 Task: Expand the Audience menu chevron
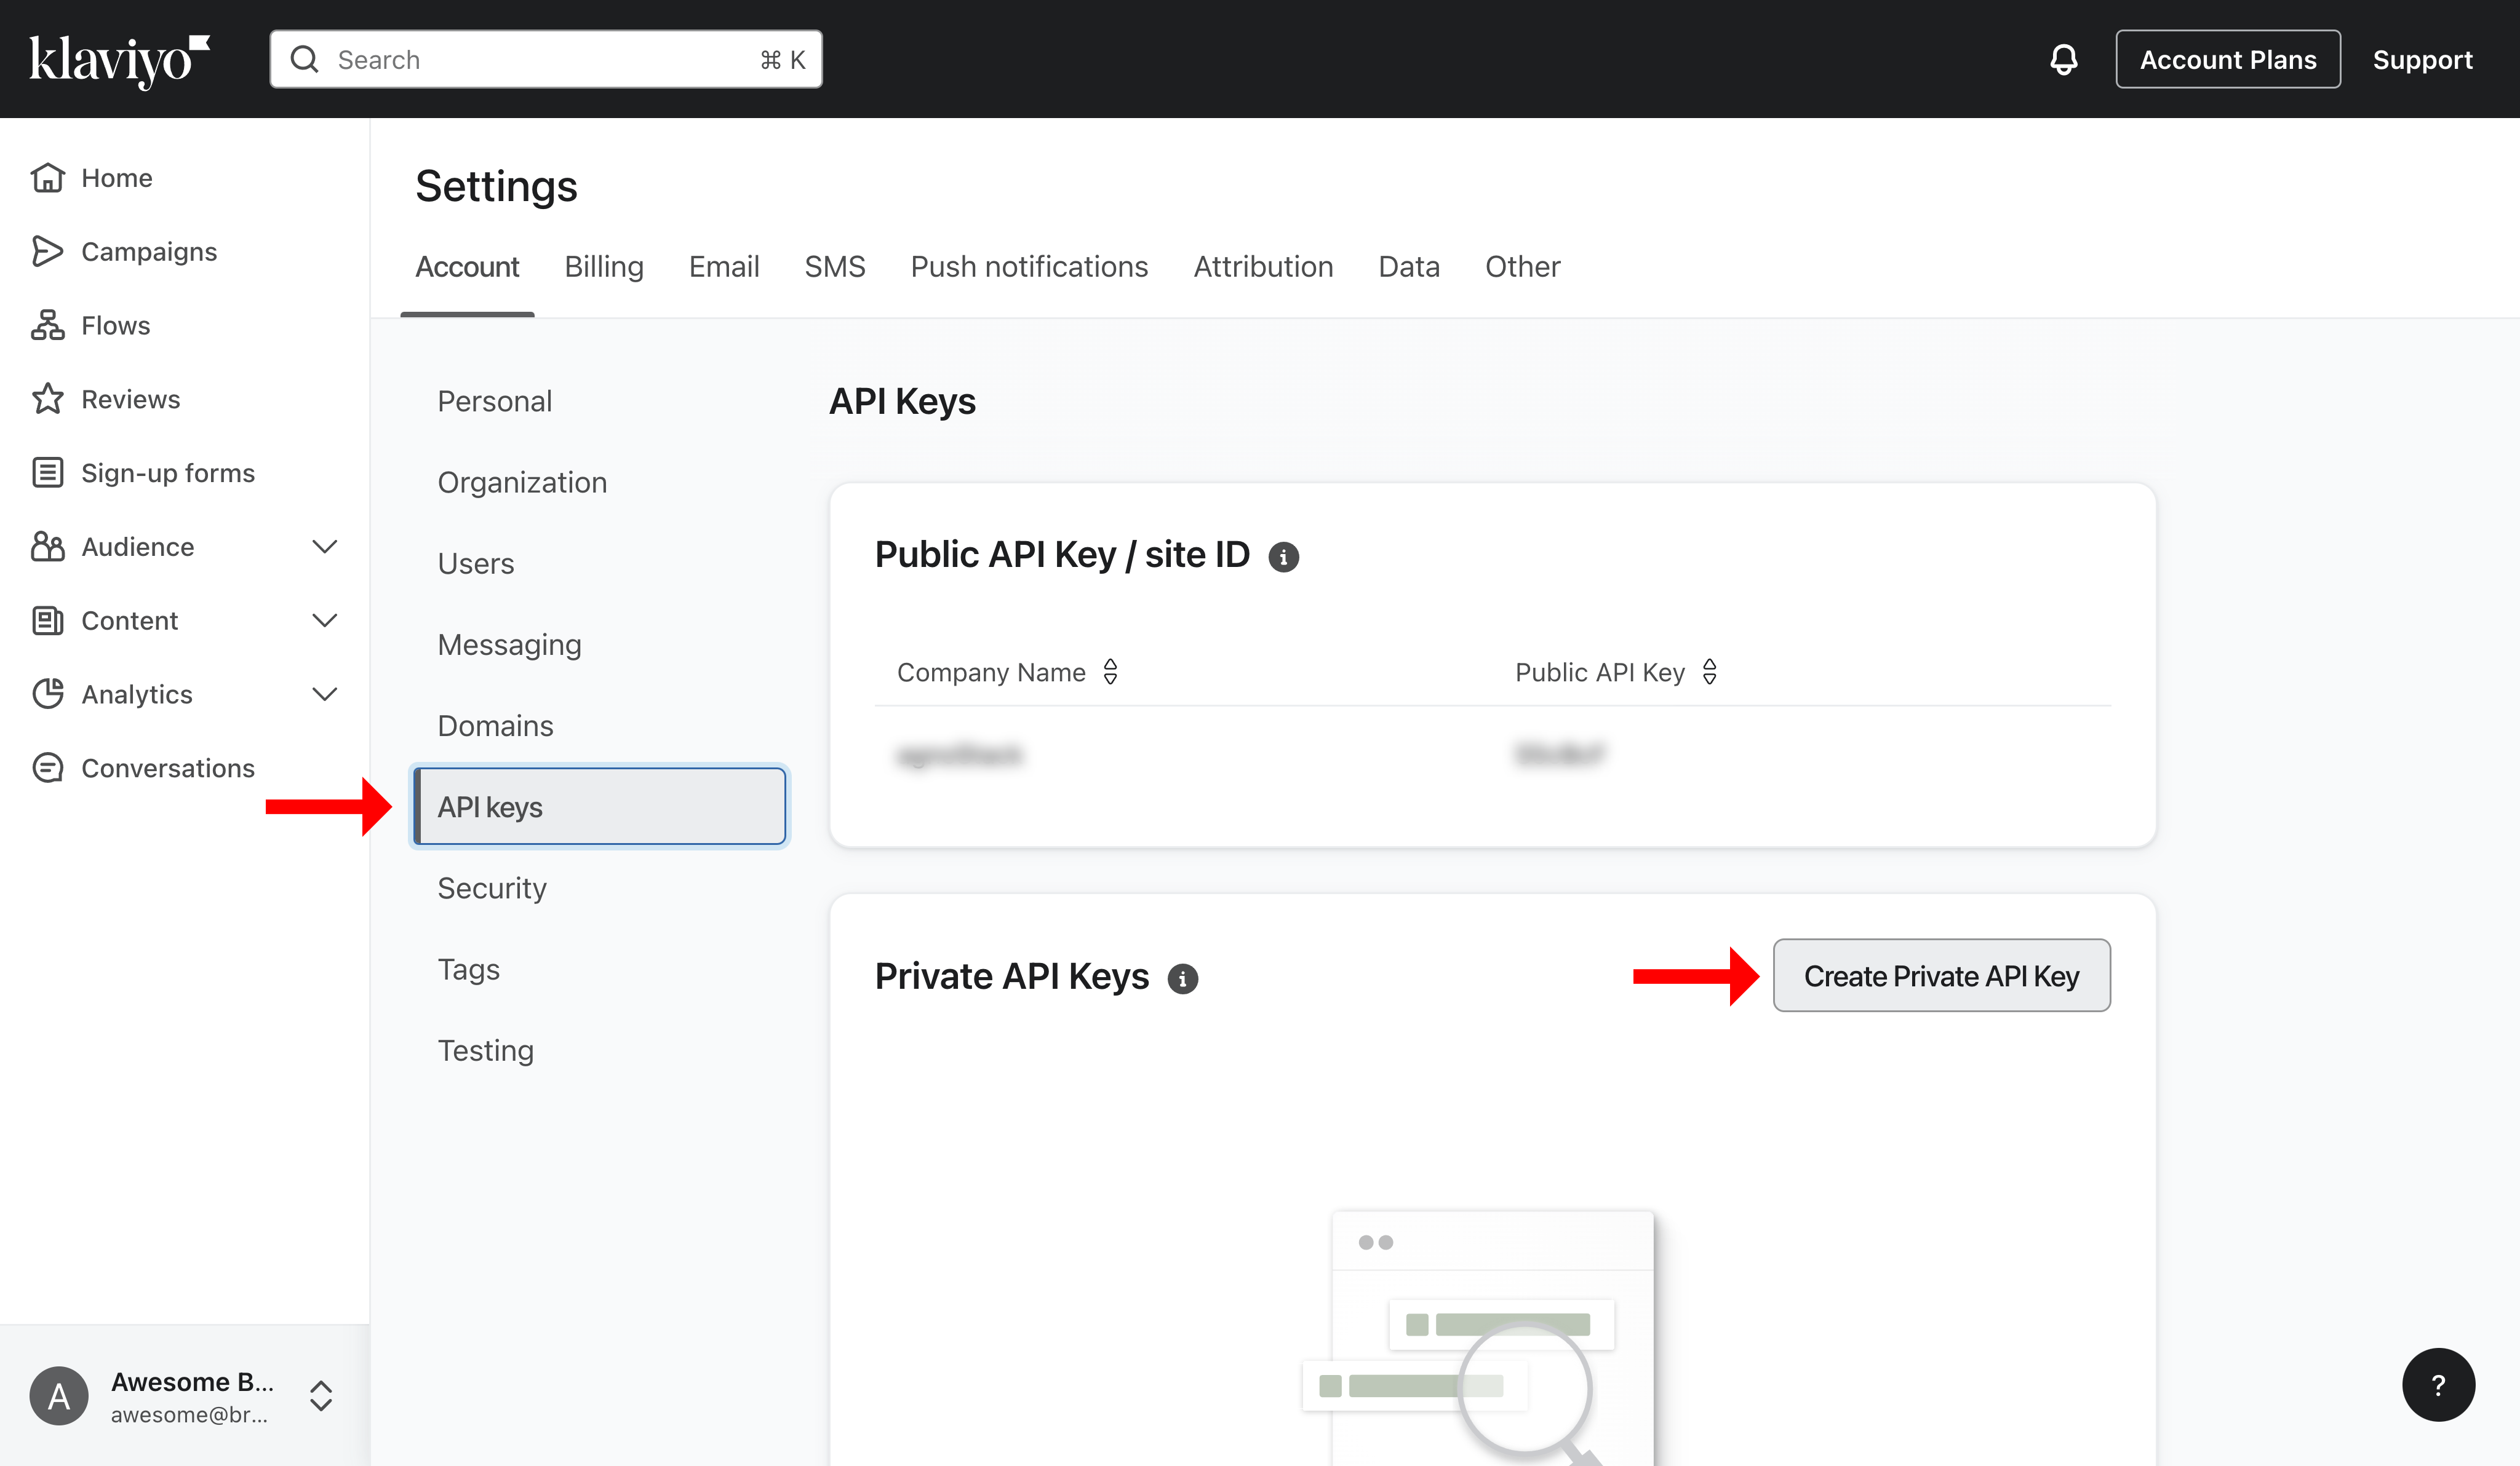pos(325,547)
